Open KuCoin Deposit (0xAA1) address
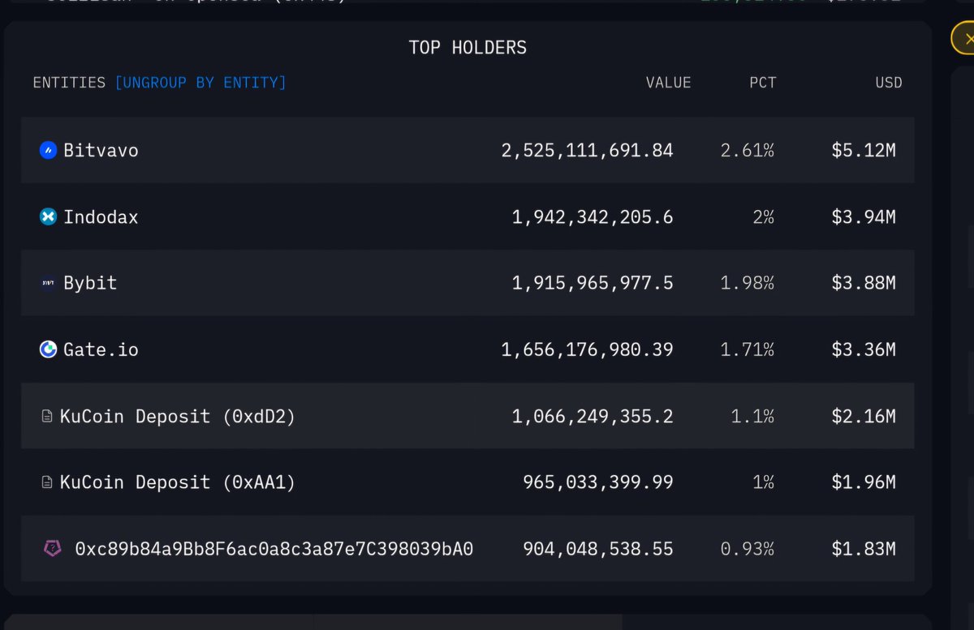Viewport: 974px width, 630px height. [178, 482]
